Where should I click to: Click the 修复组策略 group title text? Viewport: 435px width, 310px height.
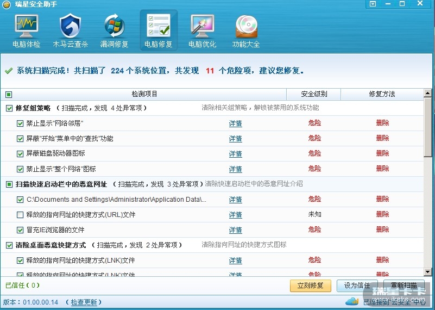click(33, 108)
